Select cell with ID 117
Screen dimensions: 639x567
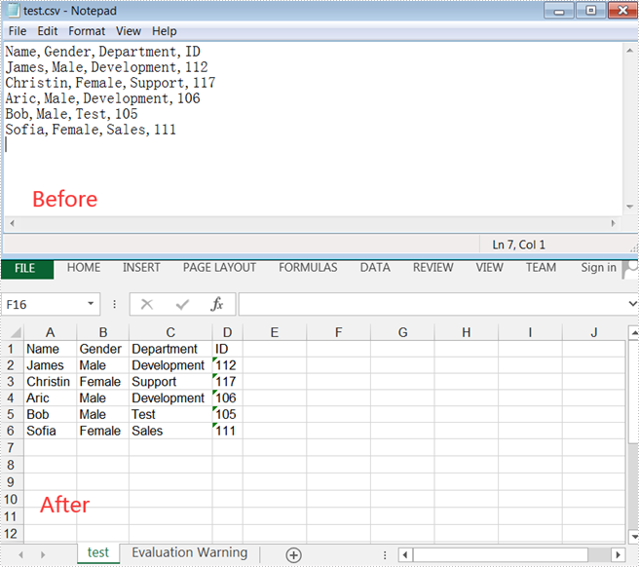(x=227, y=382)
